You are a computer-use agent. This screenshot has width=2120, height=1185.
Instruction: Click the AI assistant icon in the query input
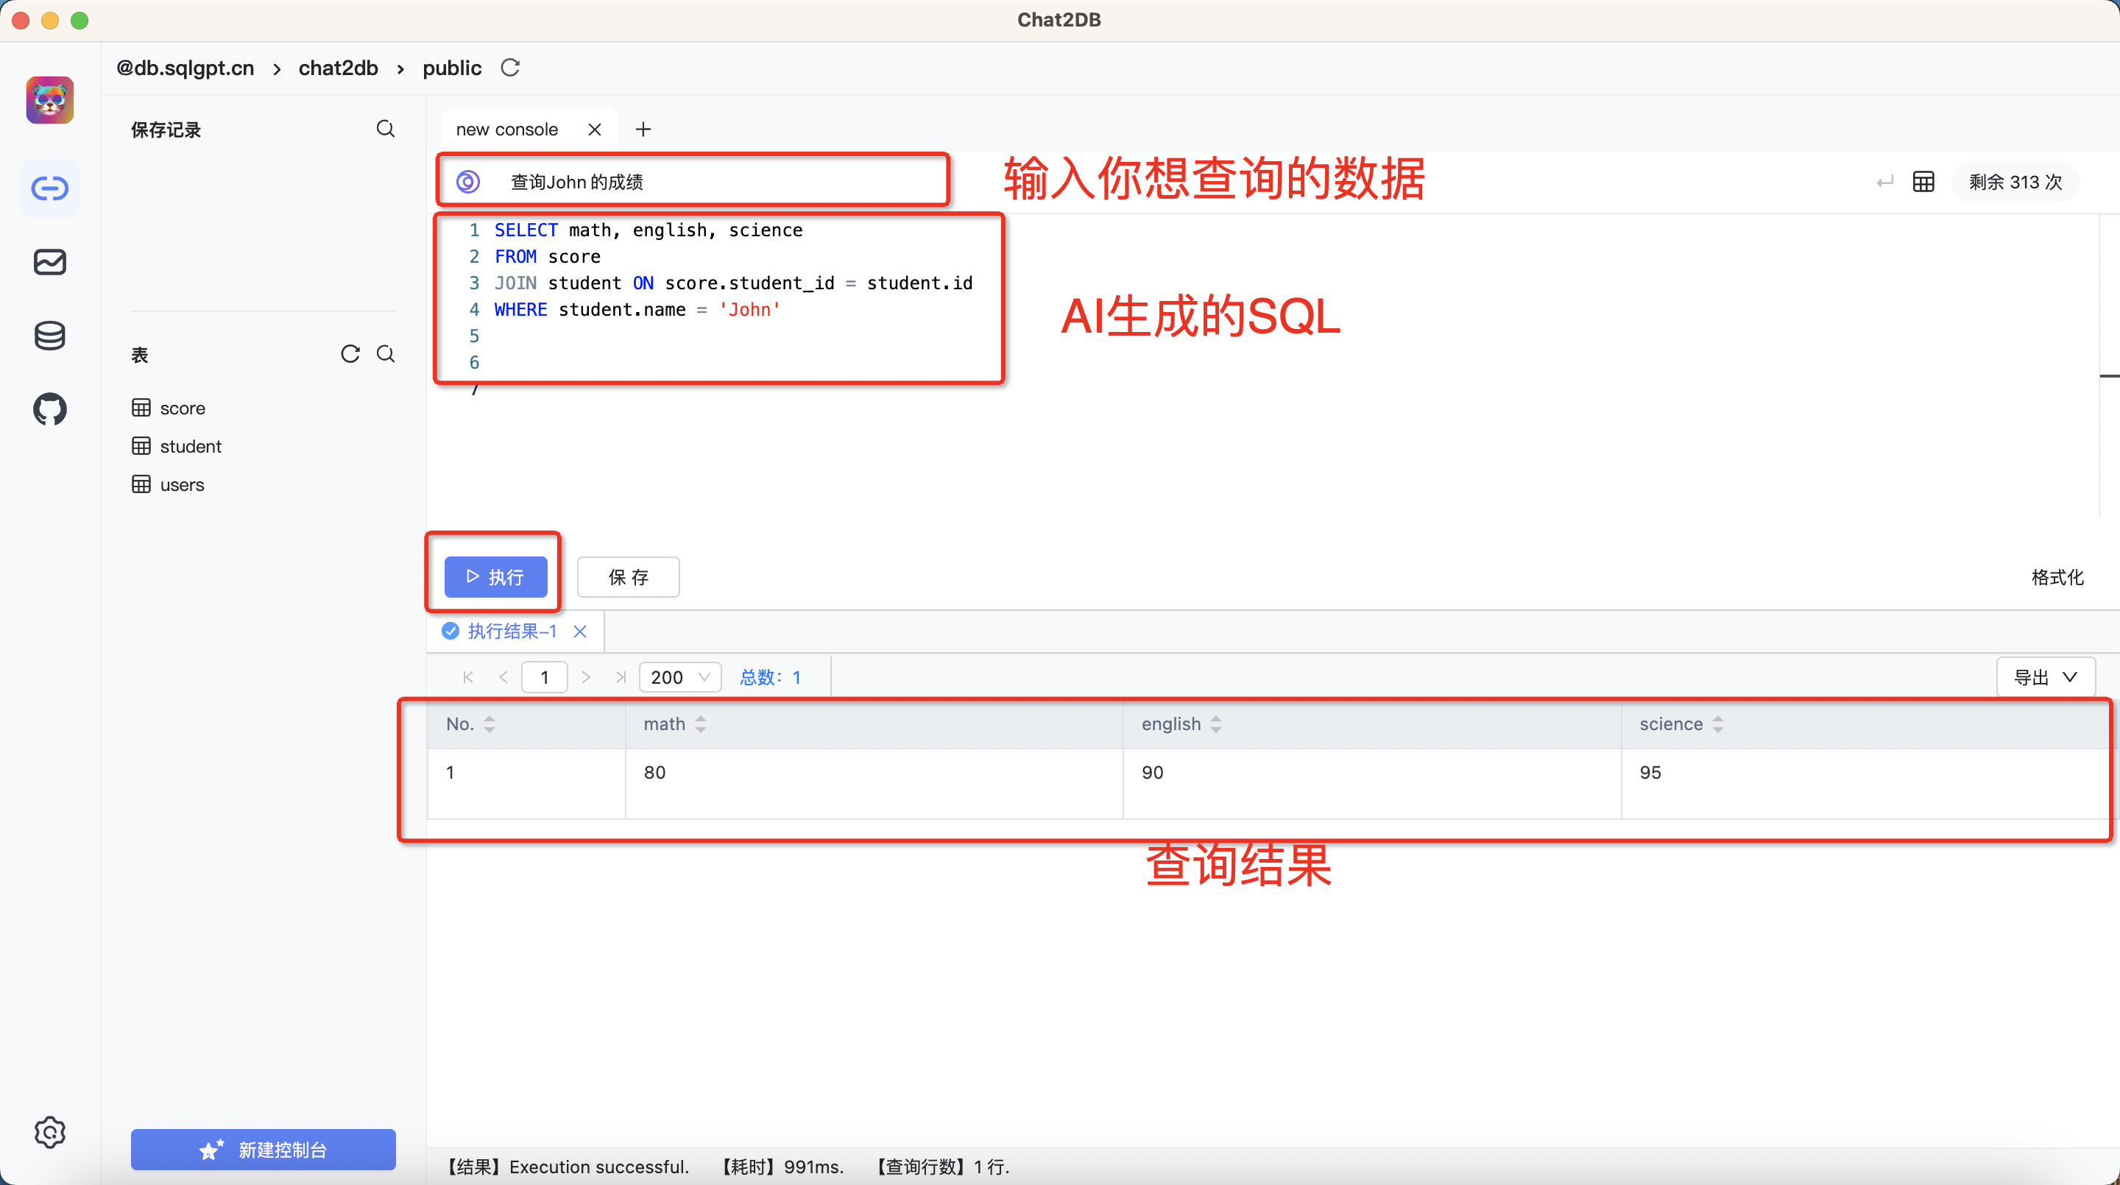point(467,181)
